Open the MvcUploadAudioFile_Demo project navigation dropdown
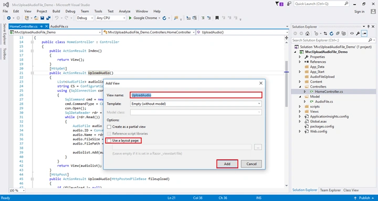Viewport: 378px width, 201px height. click(x=55, y=32)
